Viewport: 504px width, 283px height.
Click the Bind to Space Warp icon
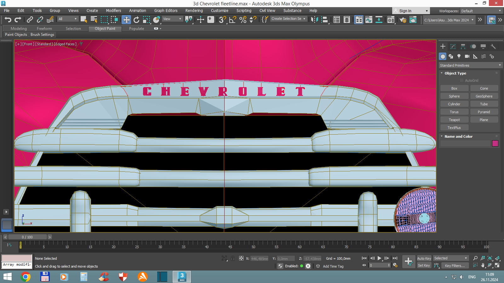pyautogui.click(x=50, y=20)
